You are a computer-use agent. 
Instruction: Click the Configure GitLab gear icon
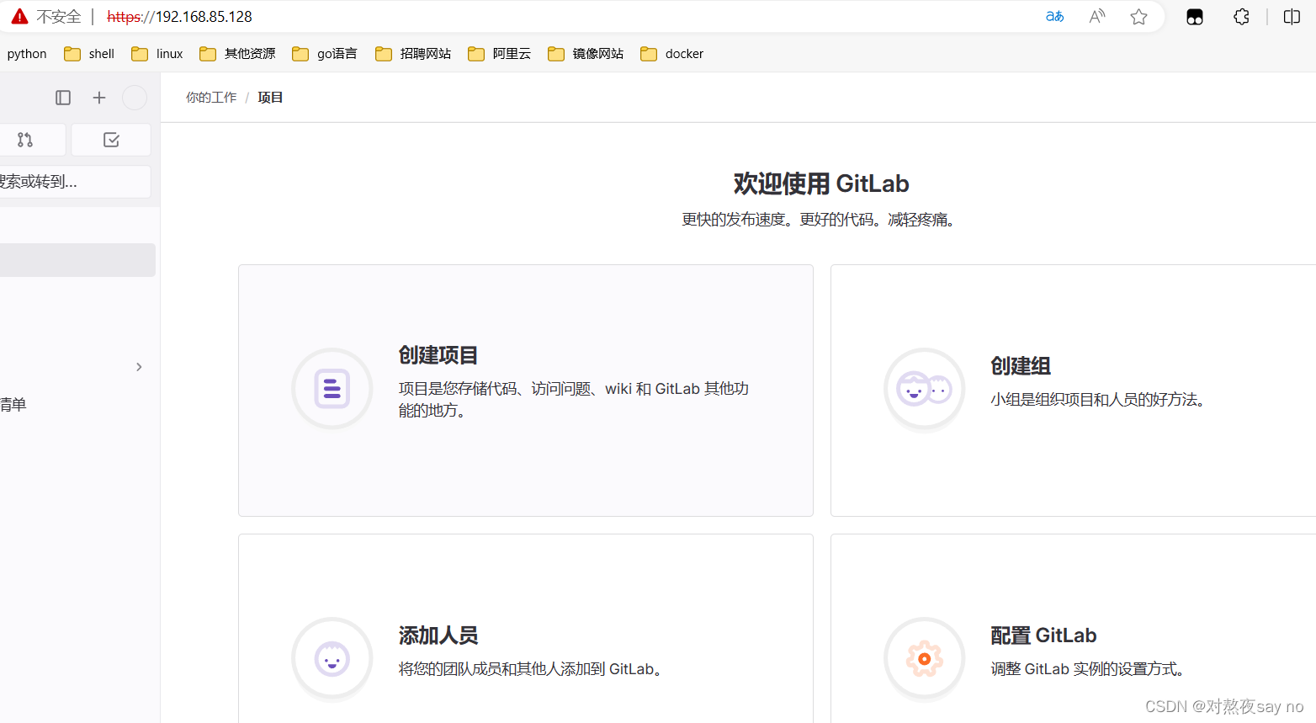tap(925, 658)
